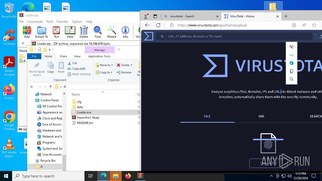Open the Move to dropdown
This screenshot has height=181, width=322.
click(104, 65)
